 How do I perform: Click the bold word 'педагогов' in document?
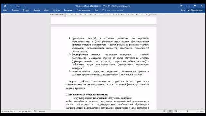coord(98,98)
